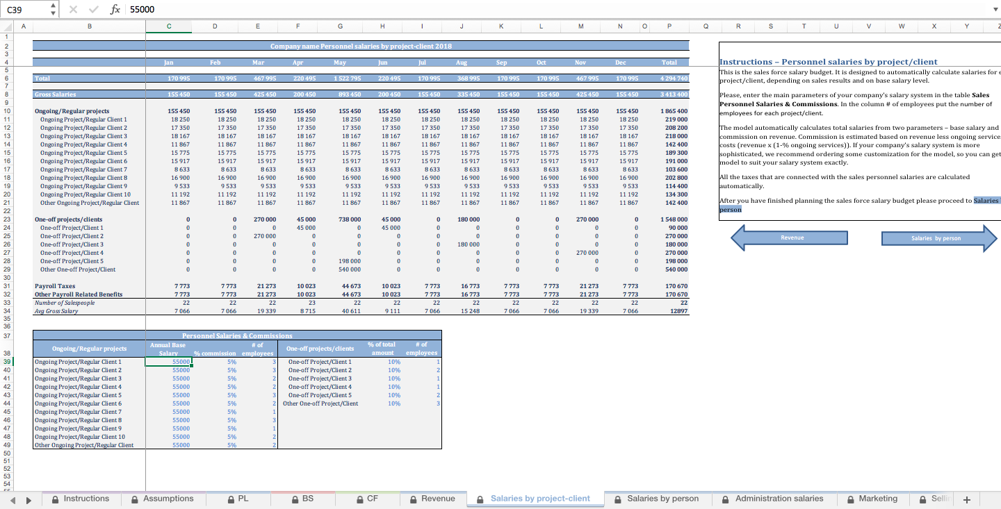Switch to the Revenue sheet tab
This screenshot has width=1001, height=509.
(x=433, y=499)
